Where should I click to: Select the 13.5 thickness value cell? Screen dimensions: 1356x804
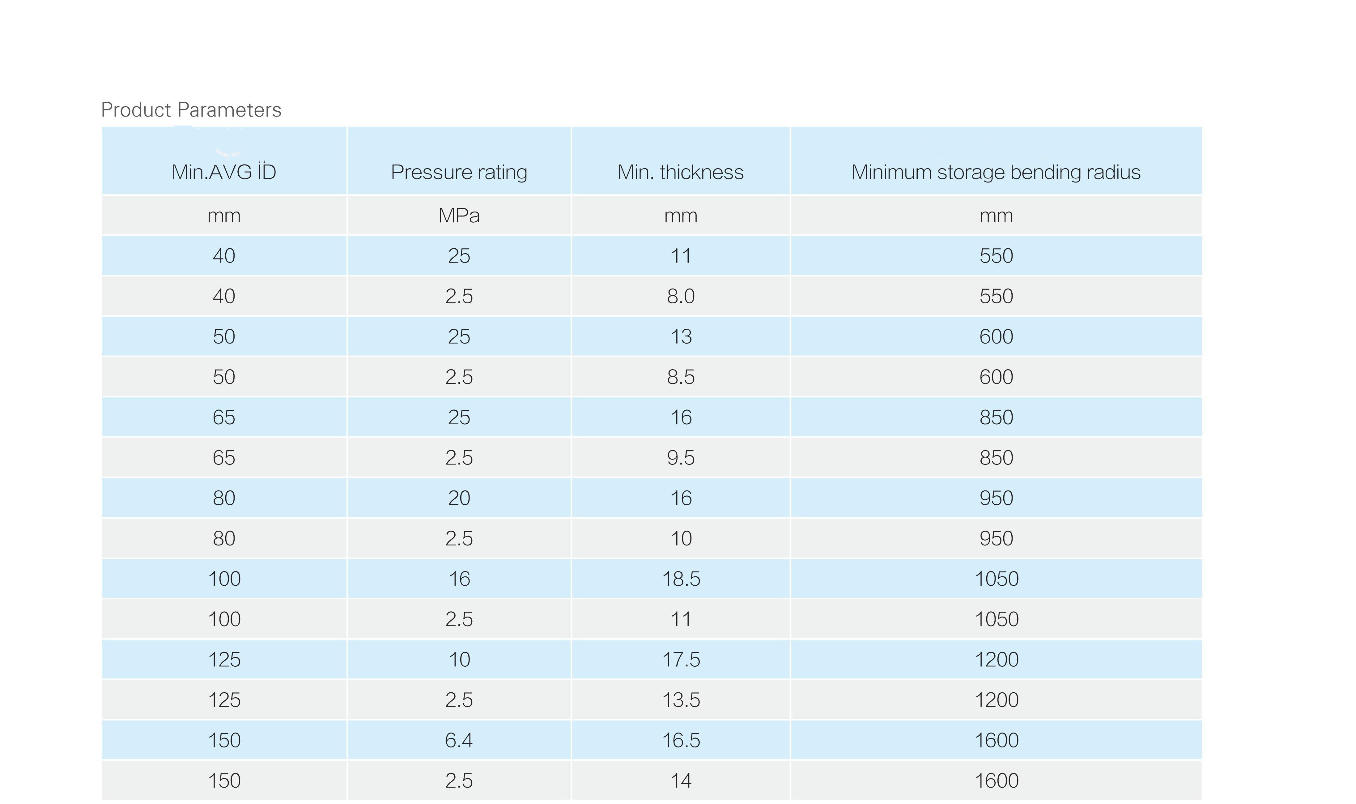[x=681, y=700]
